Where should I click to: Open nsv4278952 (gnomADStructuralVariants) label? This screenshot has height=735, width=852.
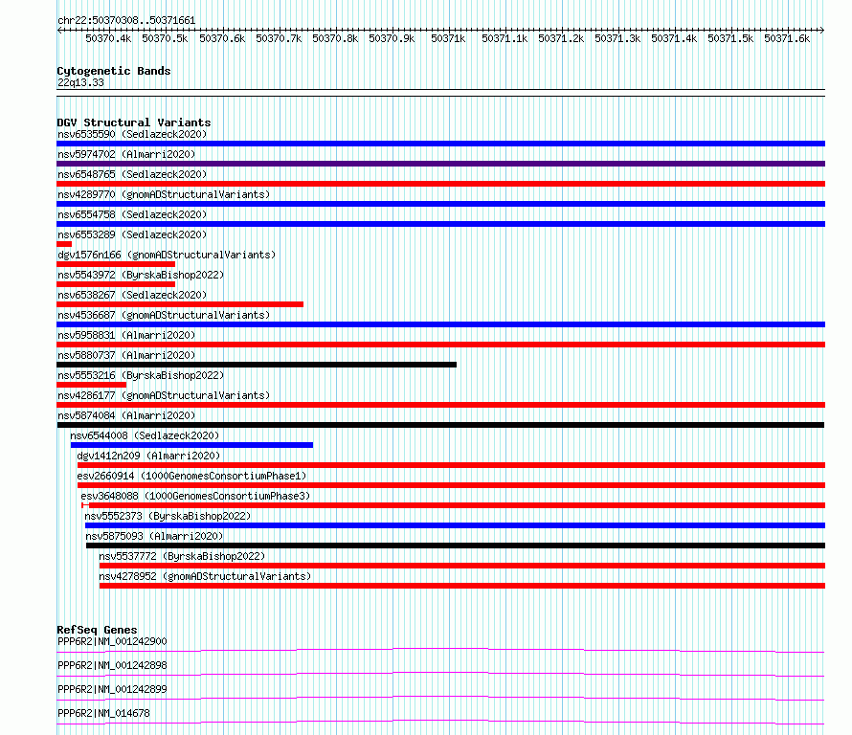click(x=205, y=576)
